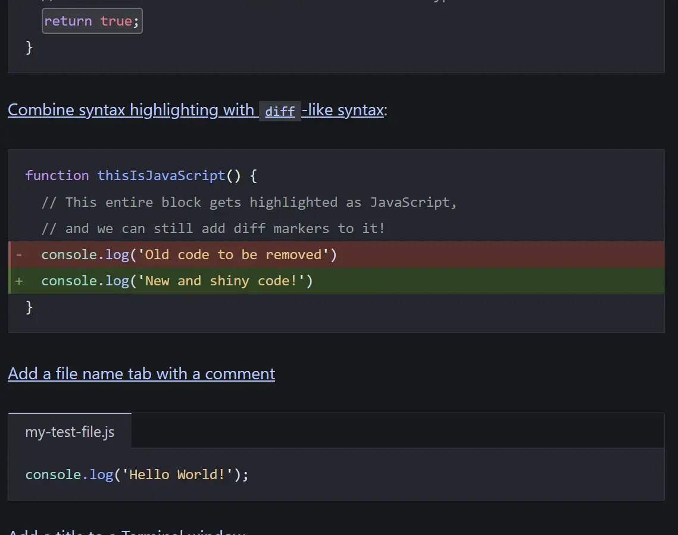Click the red minus diff marker
Viewport: 678px width, 535px height.
[19, 255]
